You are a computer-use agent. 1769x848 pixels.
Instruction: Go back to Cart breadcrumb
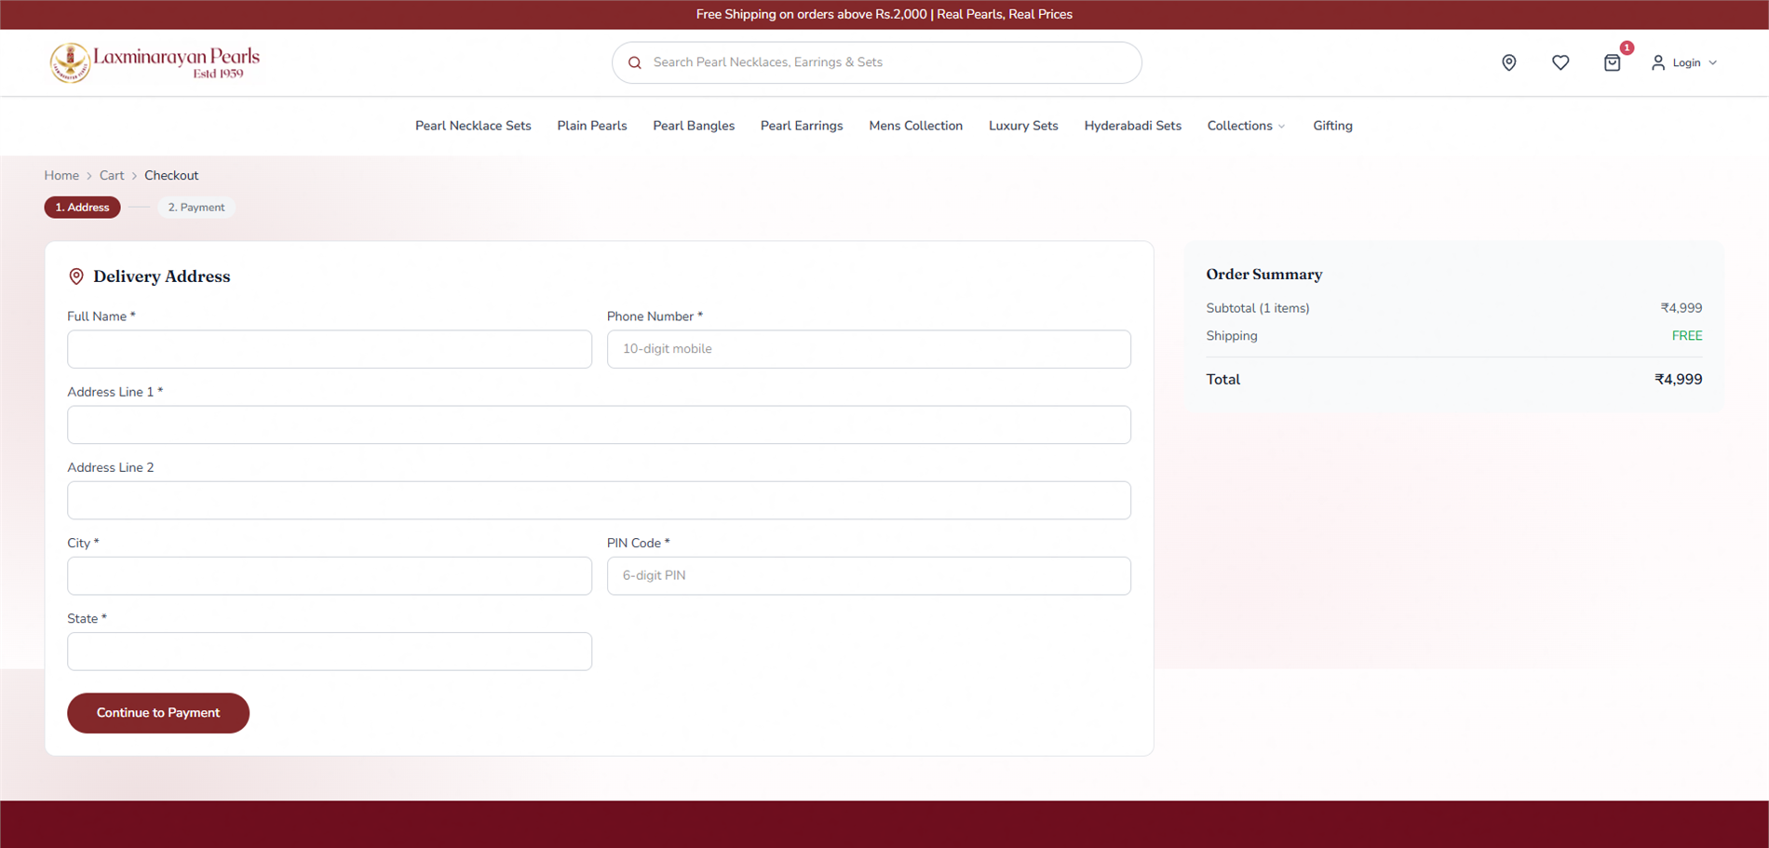[x=112, y=175]
